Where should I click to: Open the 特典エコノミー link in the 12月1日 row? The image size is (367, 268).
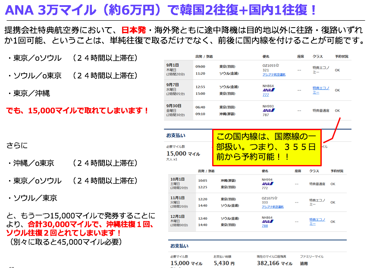[317, 221]
